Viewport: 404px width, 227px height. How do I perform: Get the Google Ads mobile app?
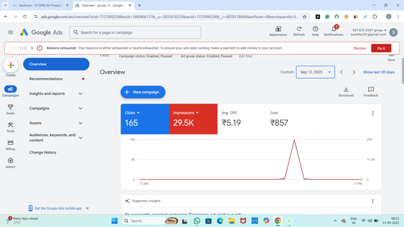pos(58,208)
